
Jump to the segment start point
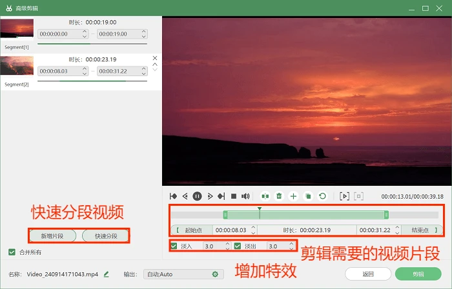pyautogui.click(x=173, y=196)
